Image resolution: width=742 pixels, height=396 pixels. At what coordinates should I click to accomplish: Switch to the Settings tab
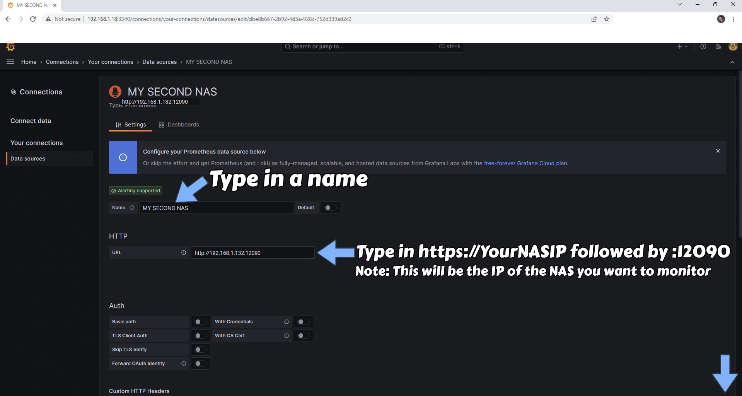click(x=131, y=125)
